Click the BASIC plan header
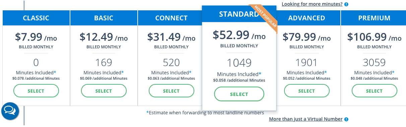The height and width of the screenshot is (127, 406). tap(104, 18)
